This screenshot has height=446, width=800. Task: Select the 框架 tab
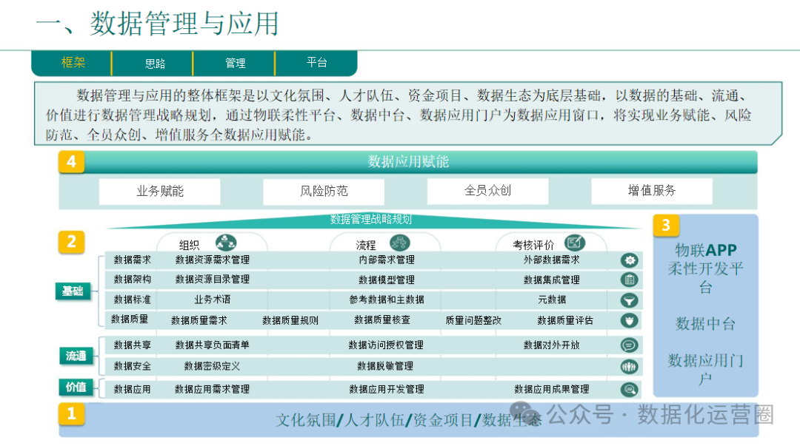73,63
